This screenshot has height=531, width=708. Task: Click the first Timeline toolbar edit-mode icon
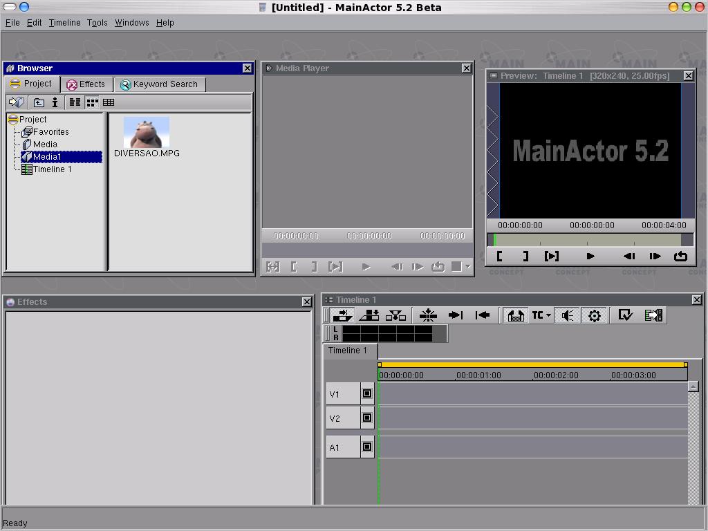(343, 315)
